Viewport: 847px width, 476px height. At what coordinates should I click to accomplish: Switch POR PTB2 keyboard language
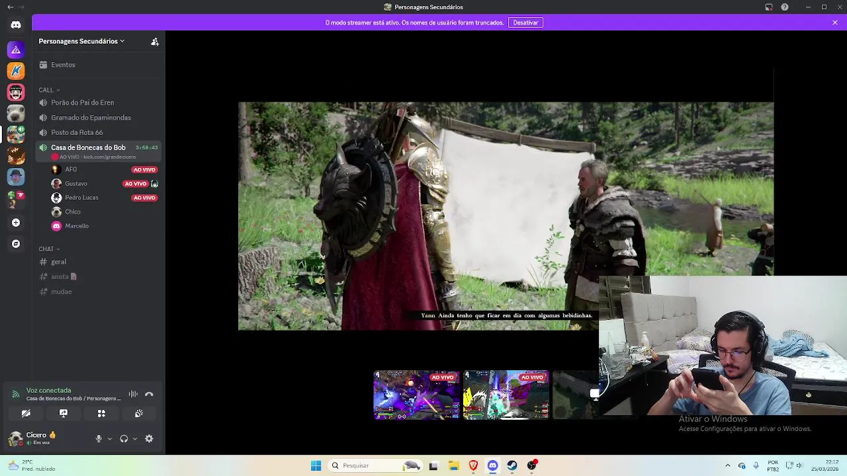[773, 465]
